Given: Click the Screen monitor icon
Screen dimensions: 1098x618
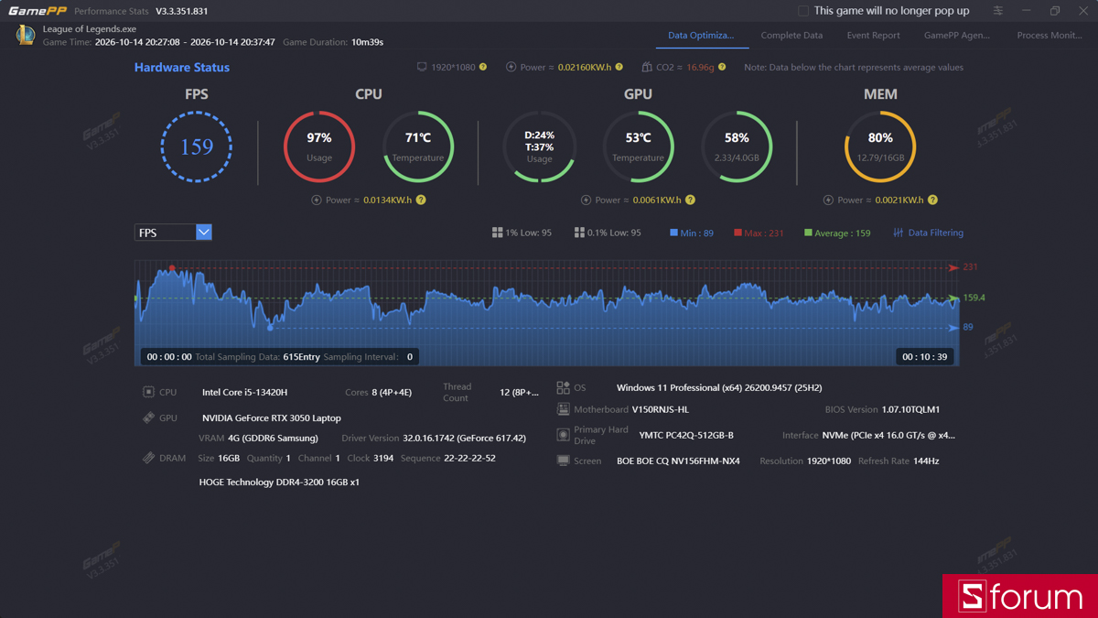Looking at the screenshot, I should (563, 461).
